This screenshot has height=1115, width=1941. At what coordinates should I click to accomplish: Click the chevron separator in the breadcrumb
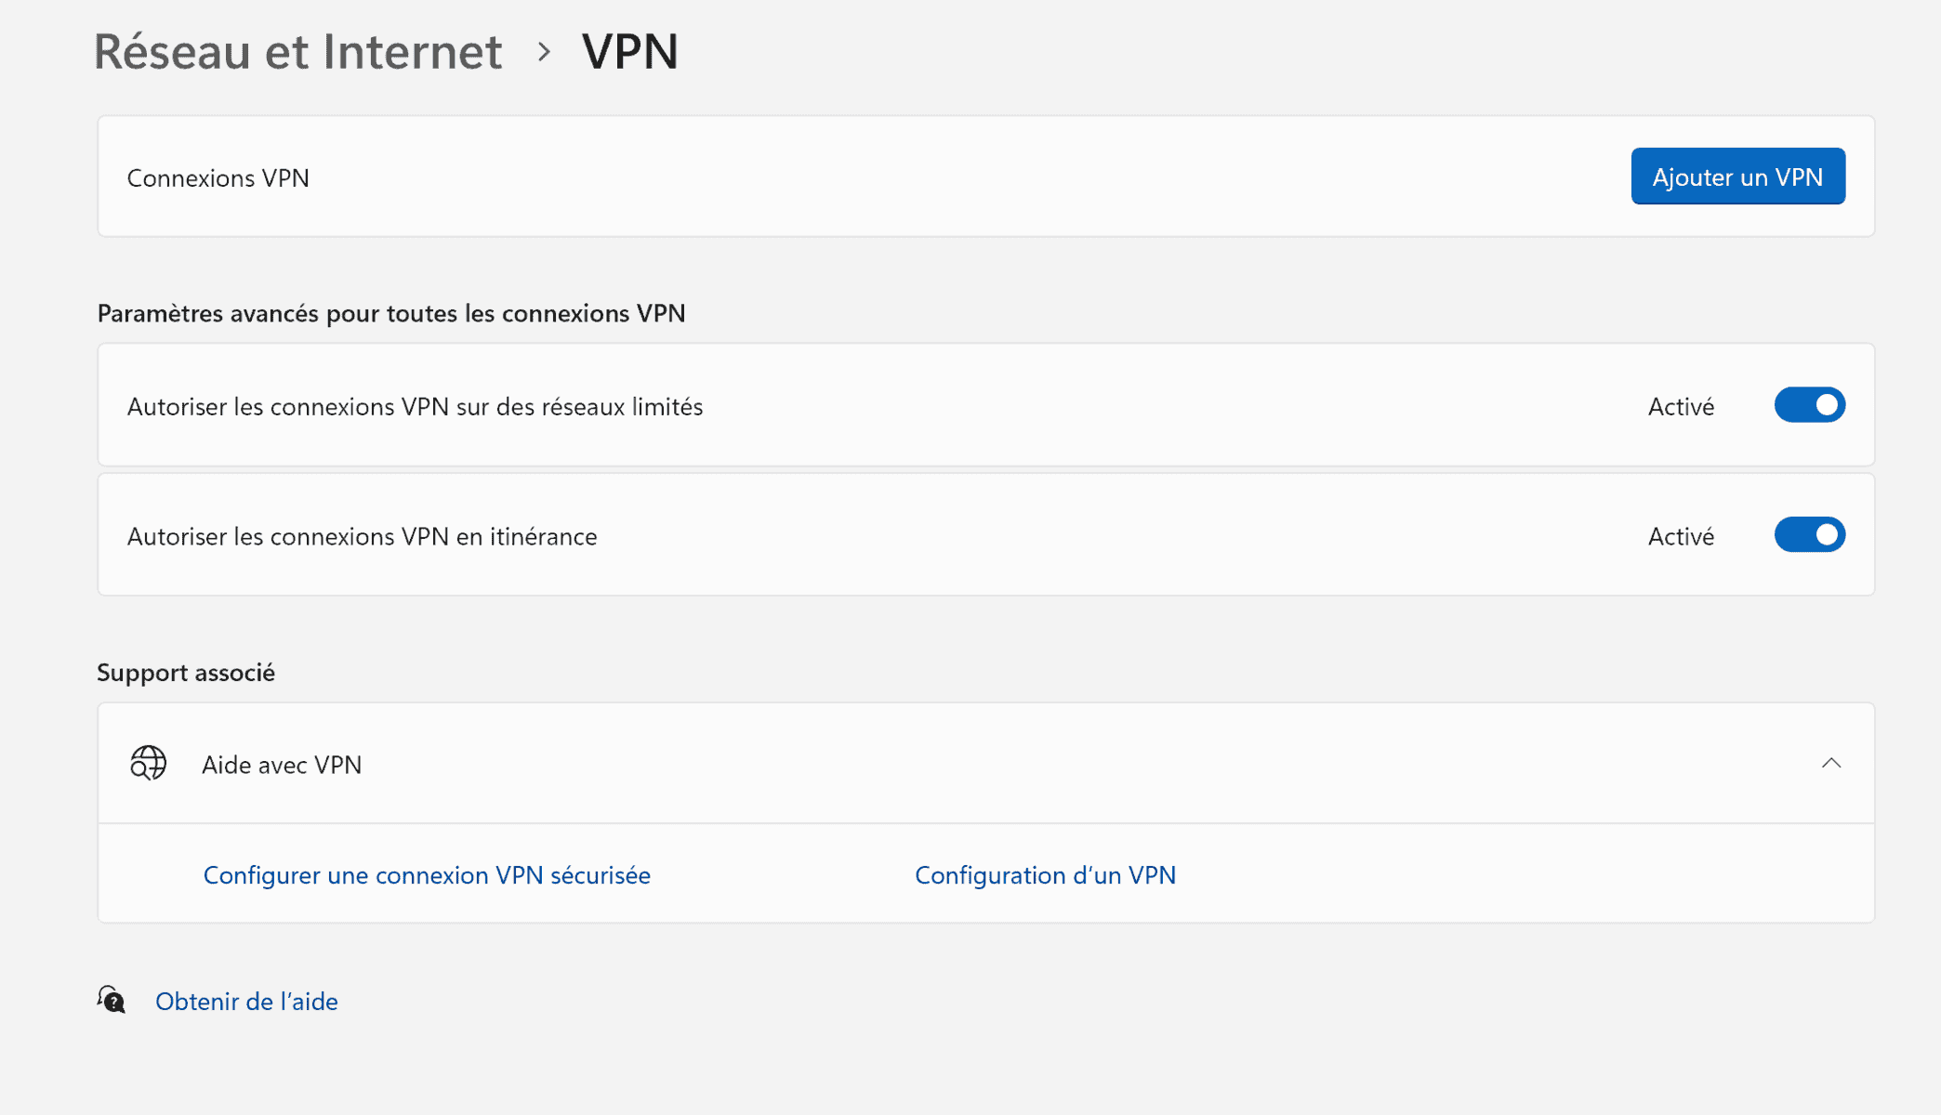point(542,53)
